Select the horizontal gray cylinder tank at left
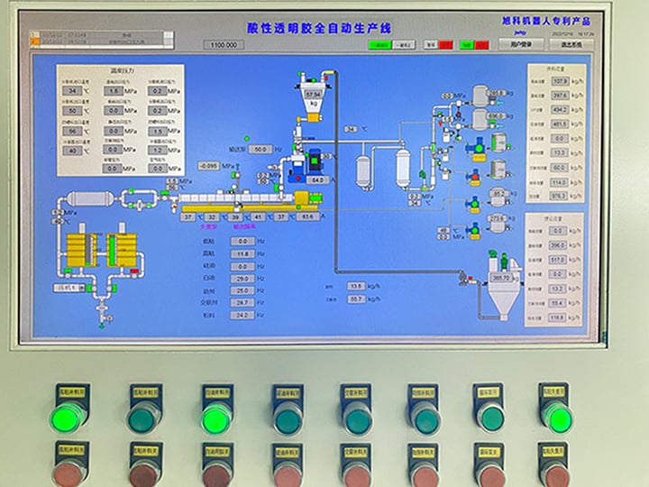The image size is (649, 487). (x=90, y=198)
